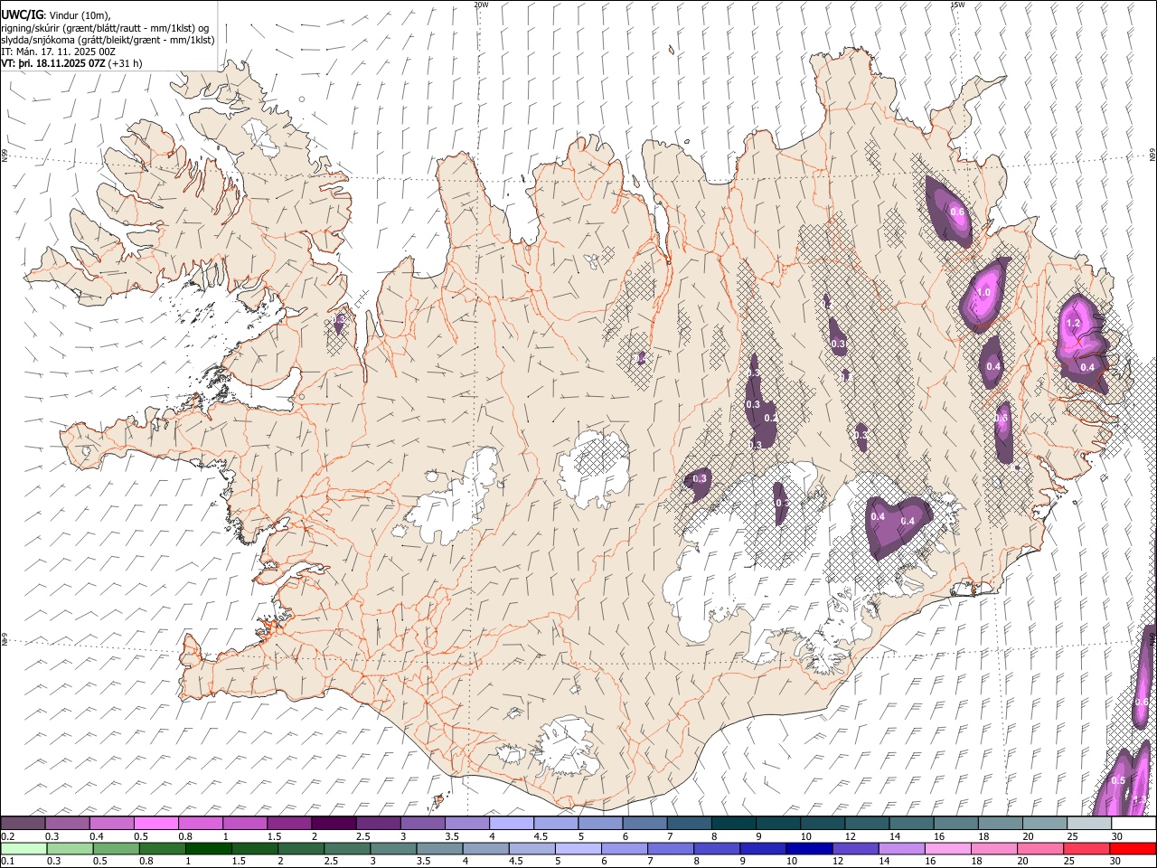
Task: Click the 2.5 swatch on the rain scale
Action: (347, 848)
